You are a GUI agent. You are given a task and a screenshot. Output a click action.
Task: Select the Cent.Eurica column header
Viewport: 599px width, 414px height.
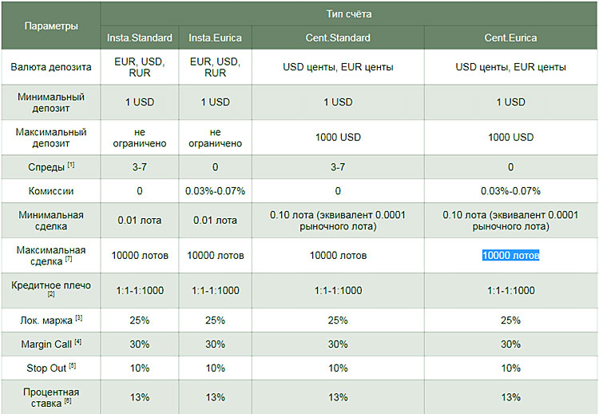point(510,38)
